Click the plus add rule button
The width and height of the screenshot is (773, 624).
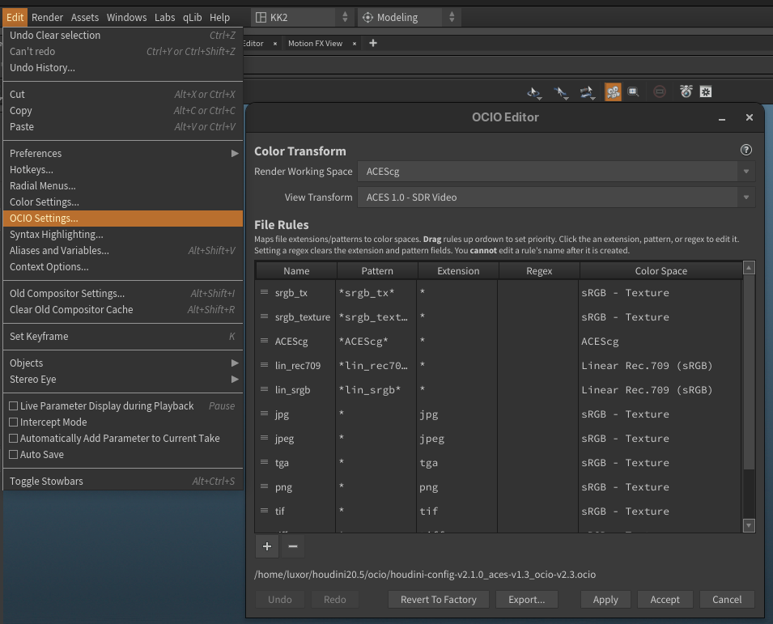click(x=266, y=546)
